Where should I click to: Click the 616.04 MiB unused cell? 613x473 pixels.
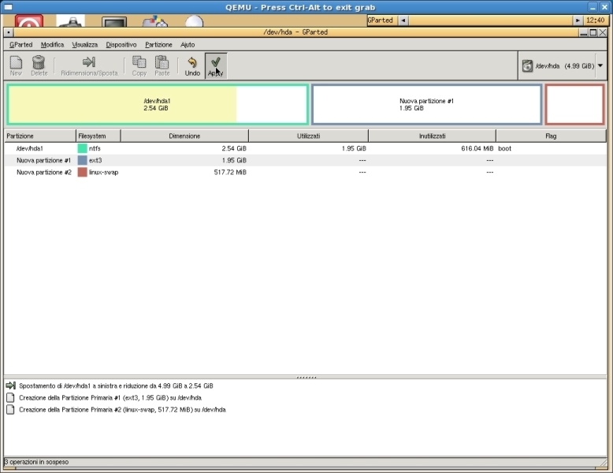pyautogui.click(x=477, y=148)
